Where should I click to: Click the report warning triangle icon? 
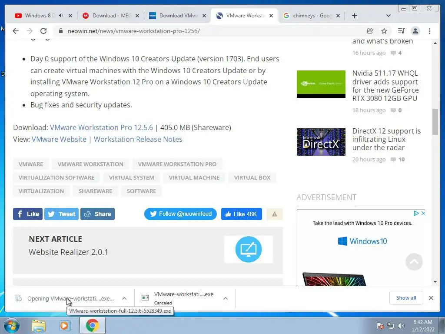[x=275, y=214]
